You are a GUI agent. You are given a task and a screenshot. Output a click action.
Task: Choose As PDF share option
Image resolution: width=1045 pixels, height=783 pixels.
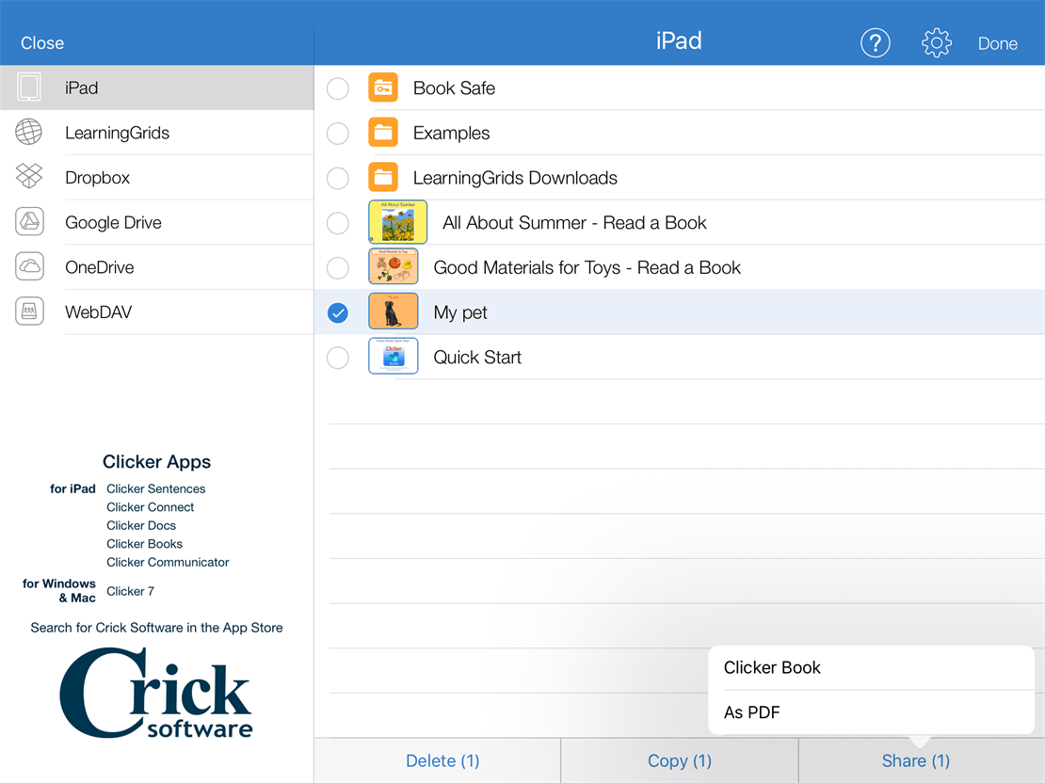click(751, 712)
